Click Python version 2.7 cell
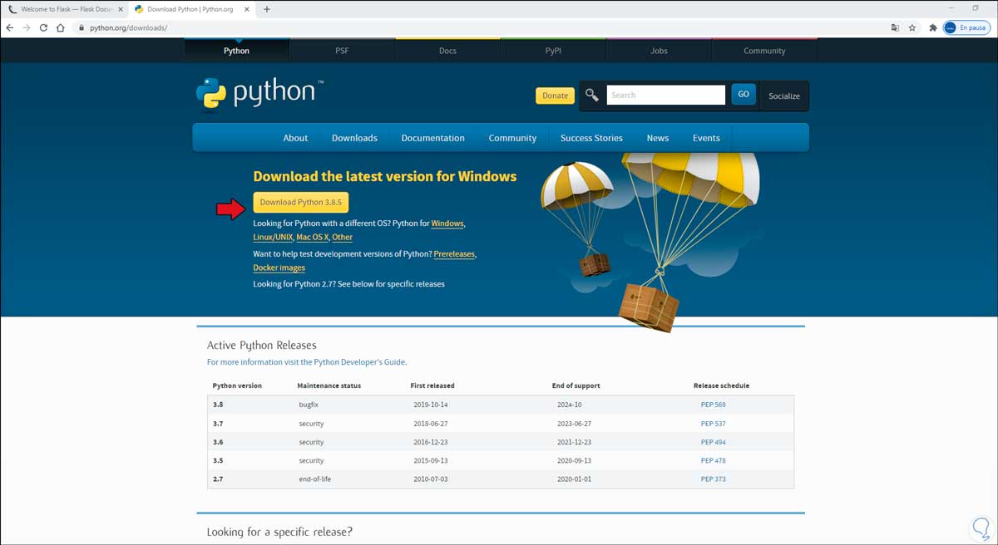Screen dimensions: 998x545 (218, 479)
